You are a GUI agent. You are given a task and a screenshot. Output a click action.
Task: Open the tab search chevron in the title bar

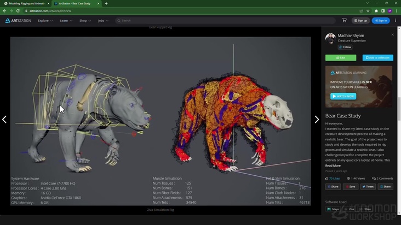point(367,3)
